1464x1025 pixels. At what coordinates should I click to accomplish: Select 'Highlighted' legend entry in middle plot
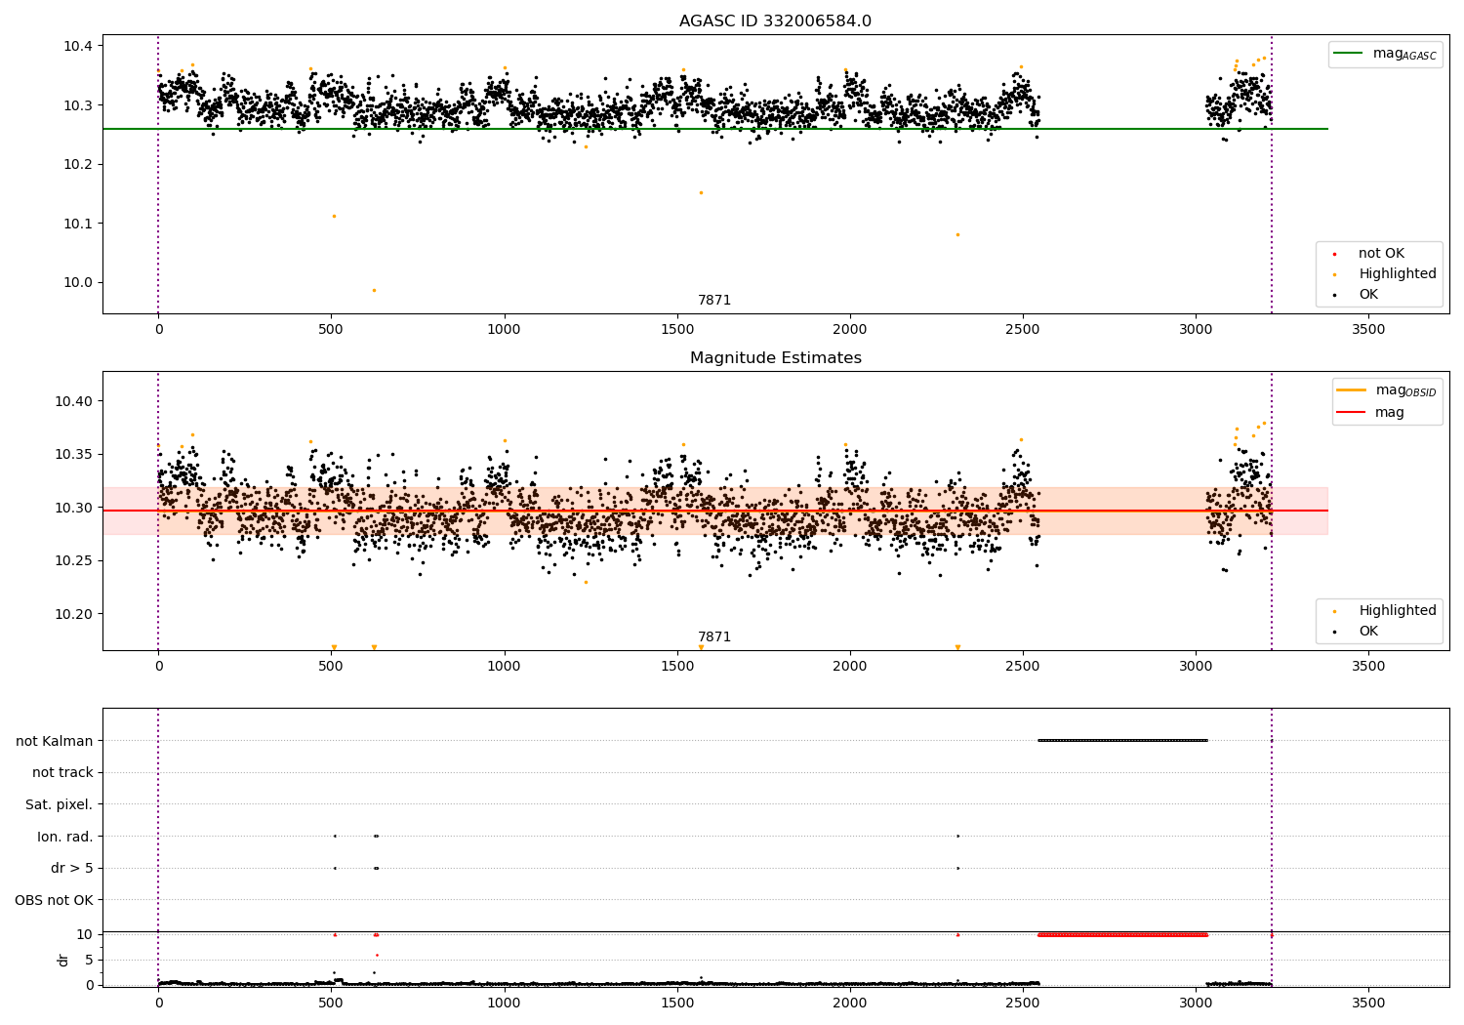tap(1397, 611)
